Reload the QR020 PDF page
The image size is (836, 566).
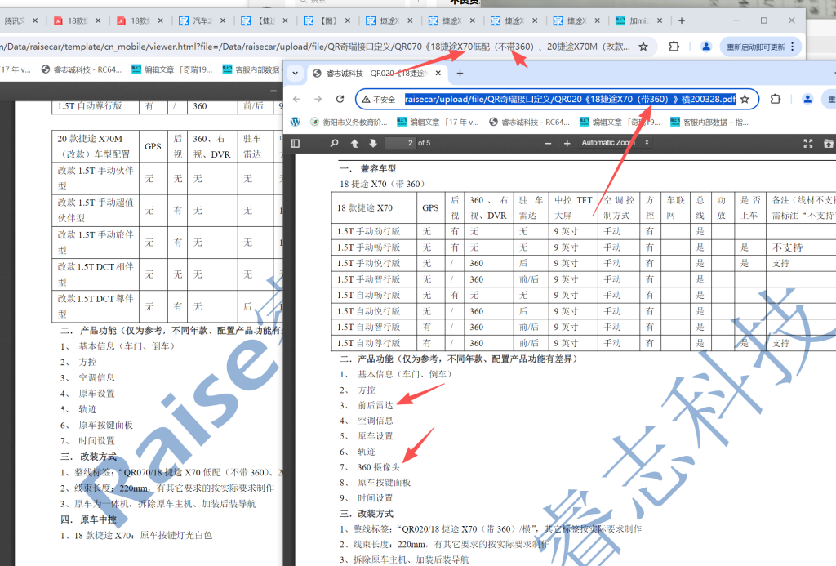pos(340,99)
